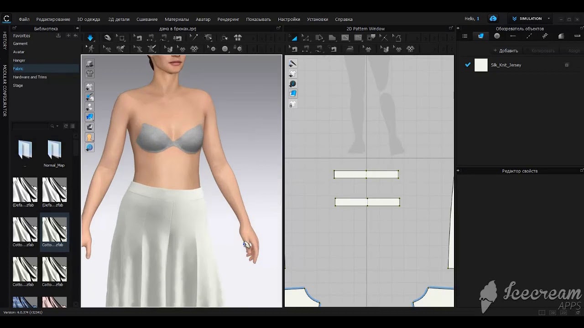Select the Button tool in 3D toolbar
This screenshot has width=584, height=328.
[x=225, y=49]
